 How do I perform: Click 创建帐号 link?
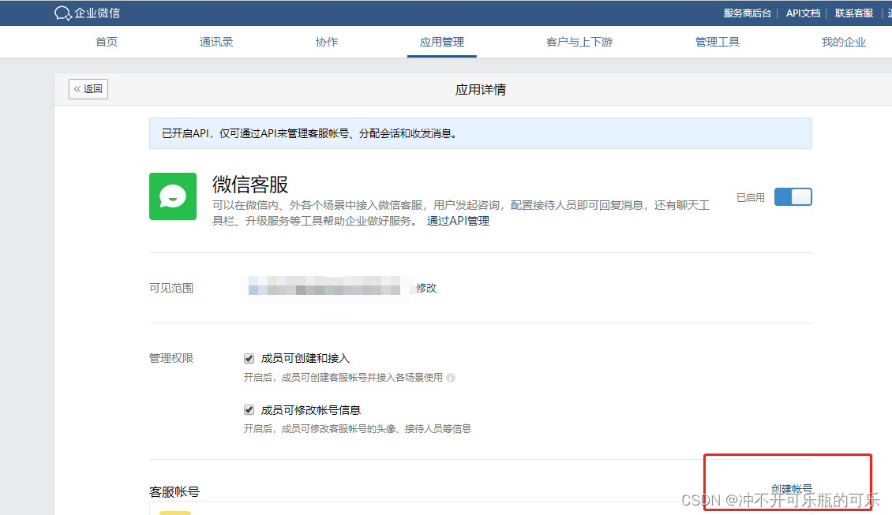tap(791, 489)
